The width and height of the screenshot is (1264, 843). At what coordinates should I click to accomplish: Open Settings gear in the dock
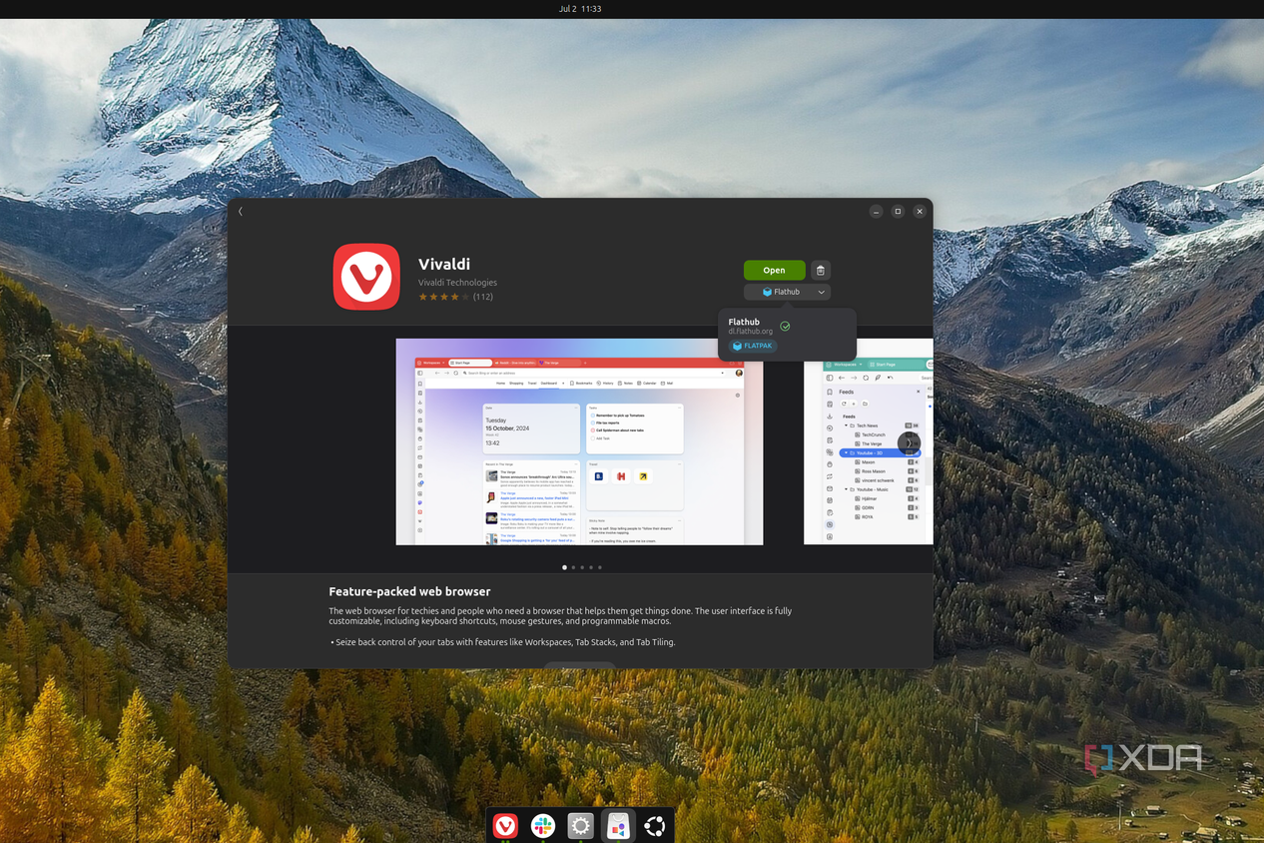[x=580, y=826]
